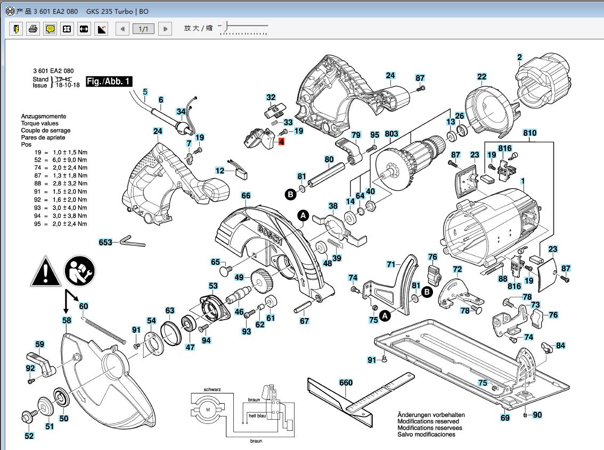
Task: Click part number 50 label
Action: (64, 419)
